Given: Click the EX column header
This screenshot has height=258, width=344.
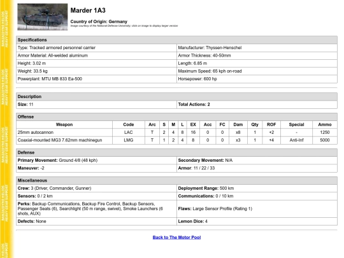Looking at the screenshot, I should [x=193, y=125].
